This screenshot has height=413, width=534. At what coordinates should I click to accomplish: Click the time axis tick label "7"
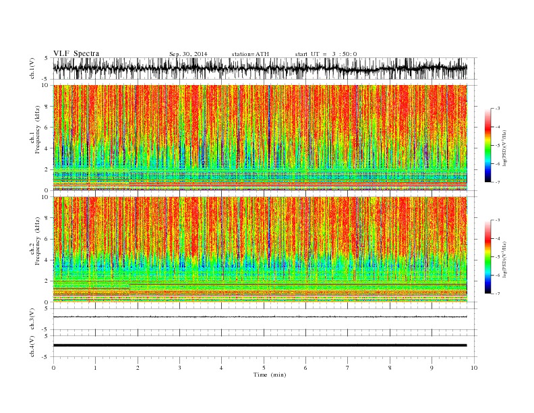point(348,368)
